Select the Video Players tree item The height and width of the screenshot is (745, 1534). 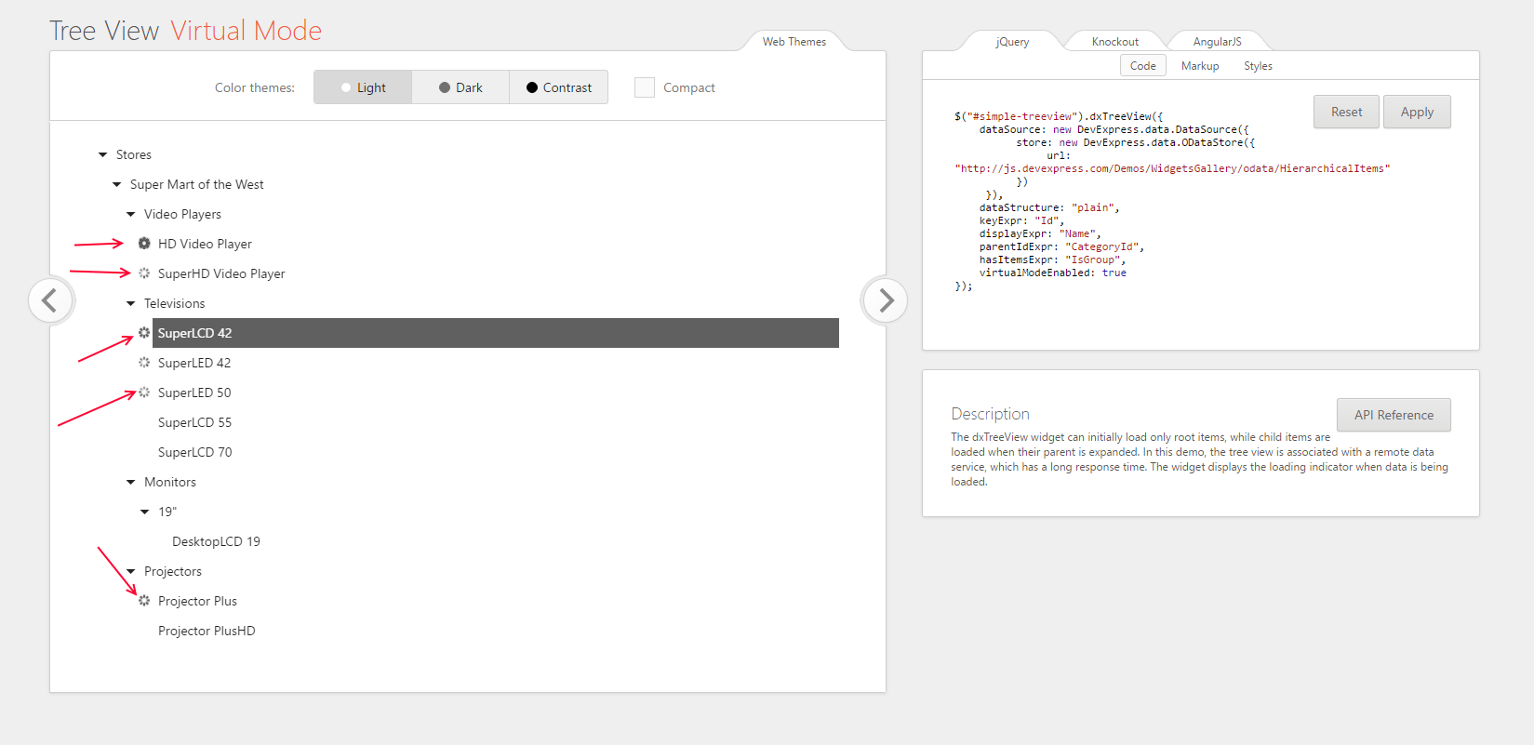coord(182,214)
